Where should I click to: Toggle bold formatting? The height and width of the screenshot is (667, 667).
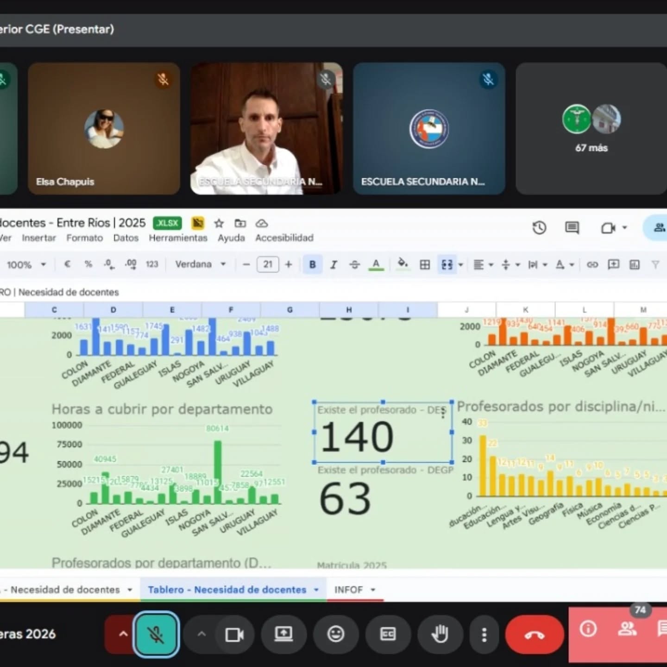tap(313, 264)
